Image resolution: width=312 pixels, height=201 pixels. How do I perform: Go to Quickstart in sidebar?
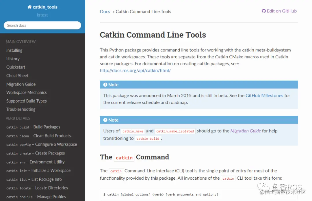click(x=16, y=67)
